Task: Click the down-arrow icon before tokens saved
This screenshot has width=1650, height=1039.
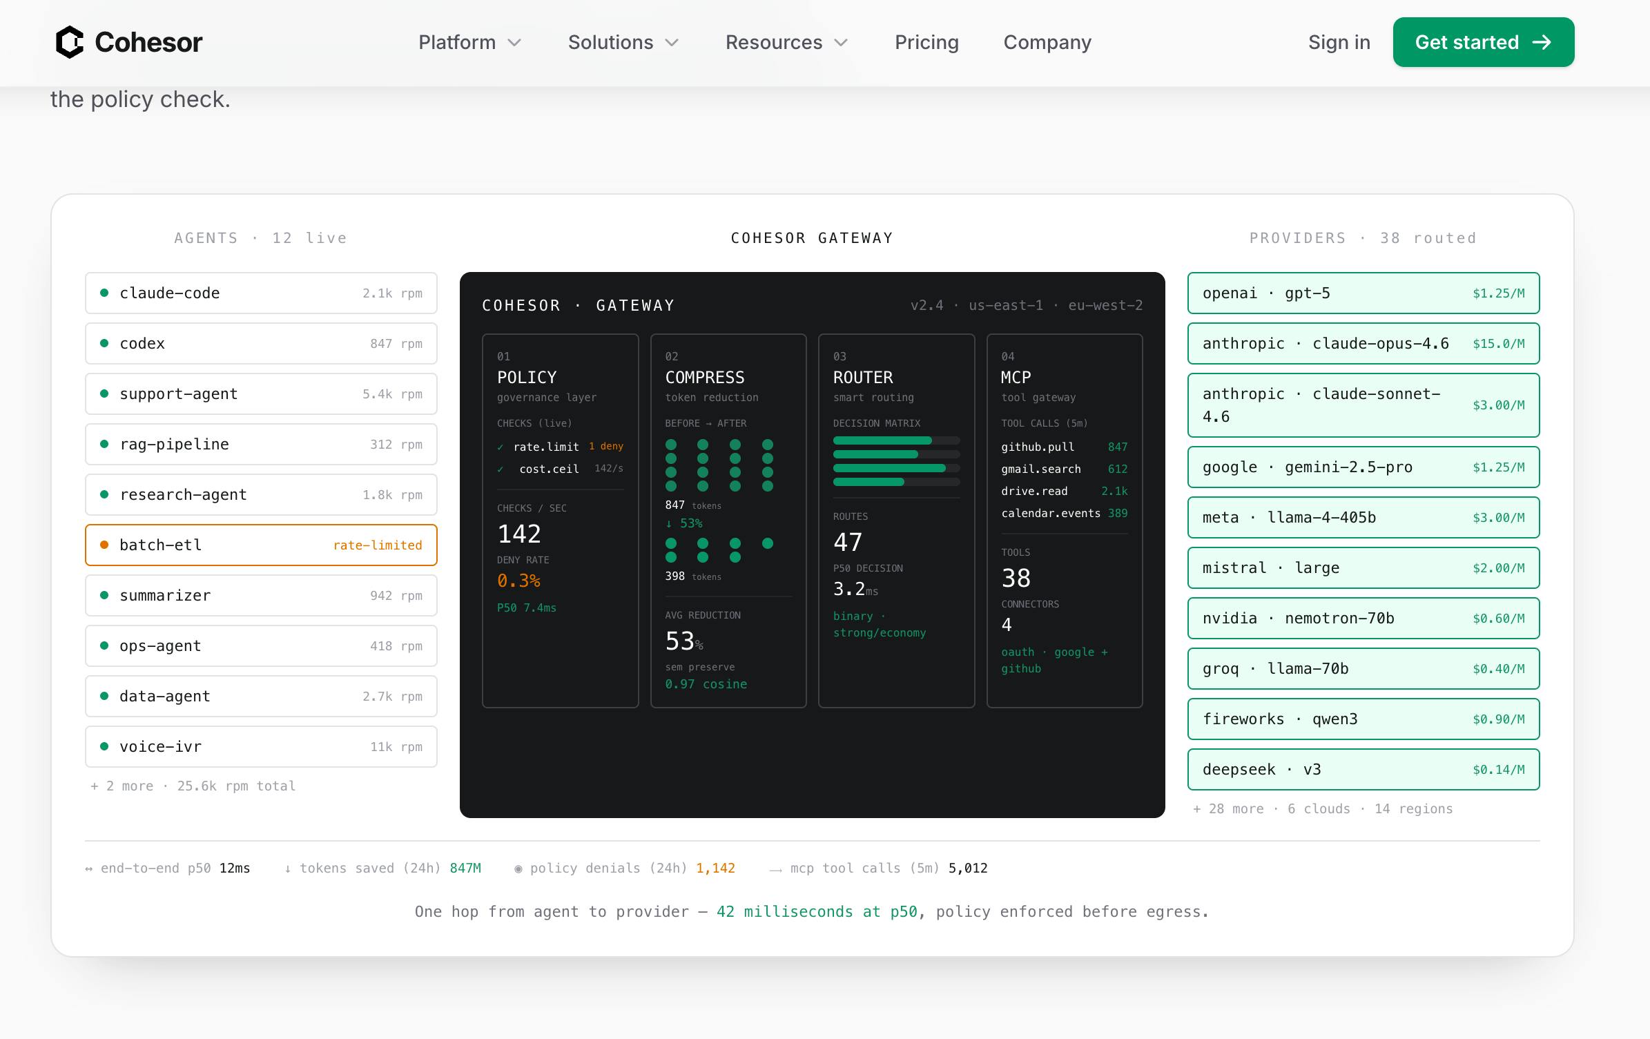Action: click(x=288, y=869)
